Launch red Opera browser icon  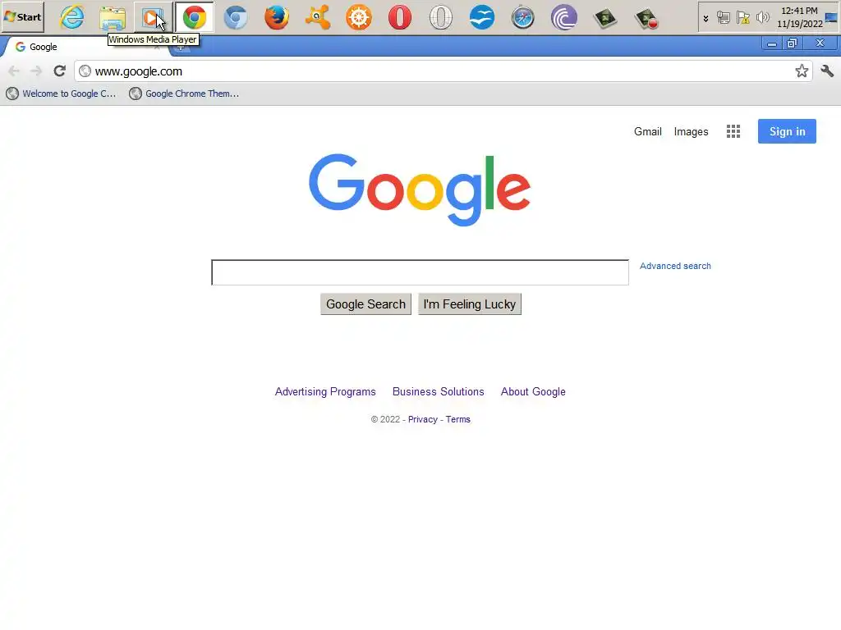[x=400, y=18]
